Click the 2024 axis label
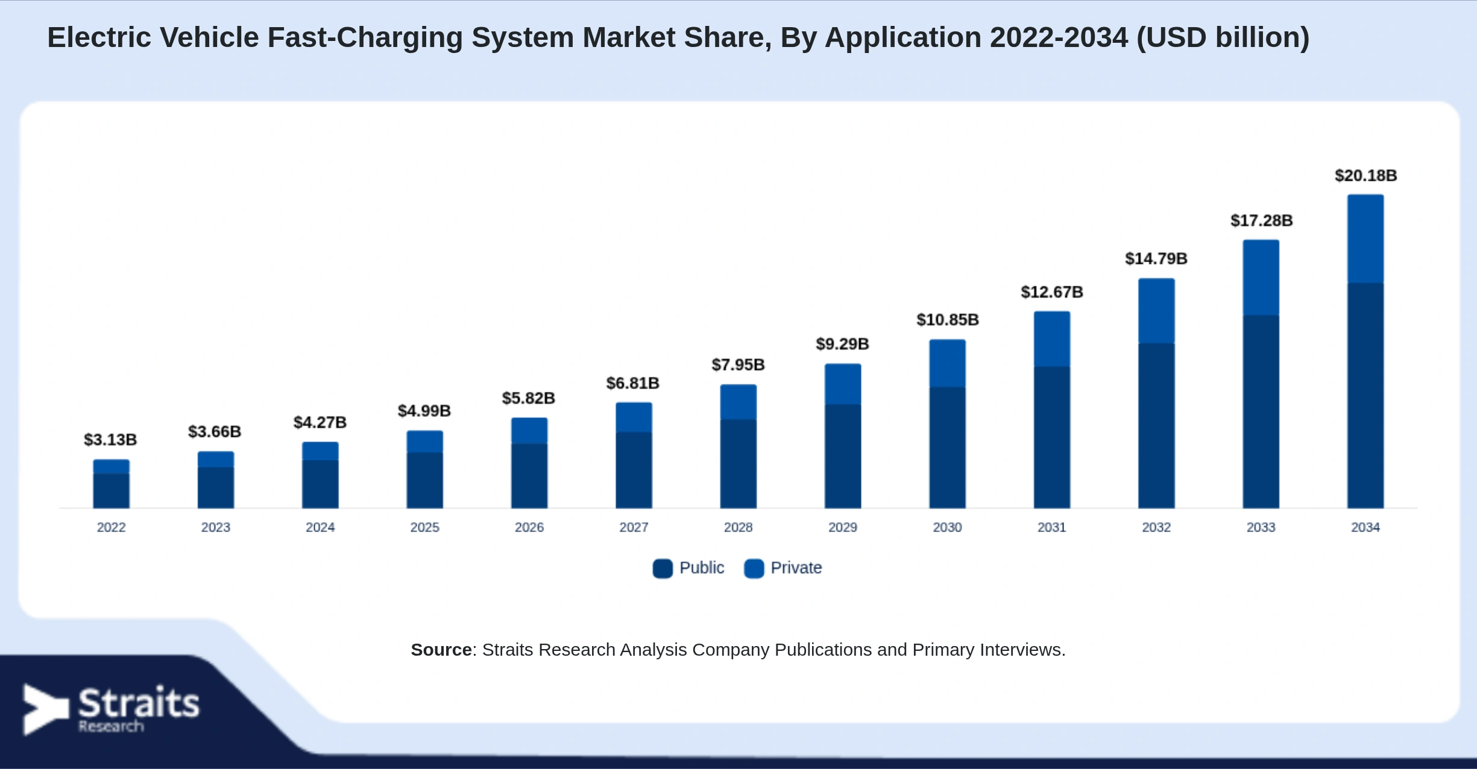Image resolution: width=1477 pixels, height=769 pixels. 320,527
